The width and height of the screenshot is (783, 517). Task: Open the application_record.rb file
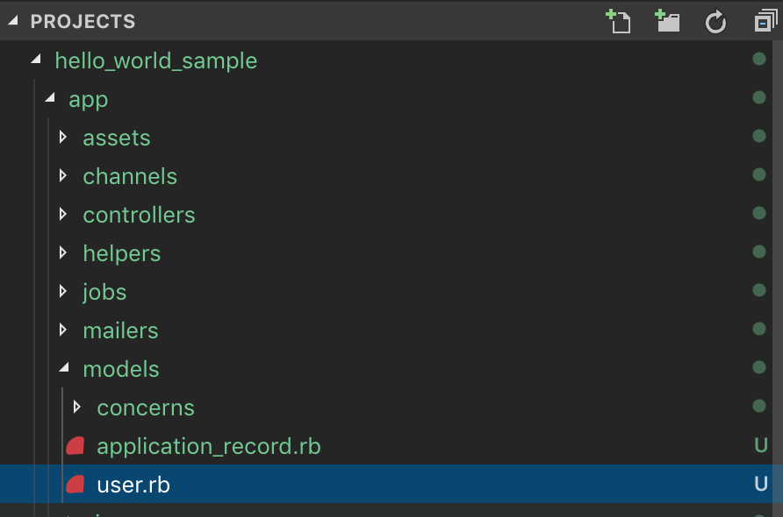(x=209, y=447)
